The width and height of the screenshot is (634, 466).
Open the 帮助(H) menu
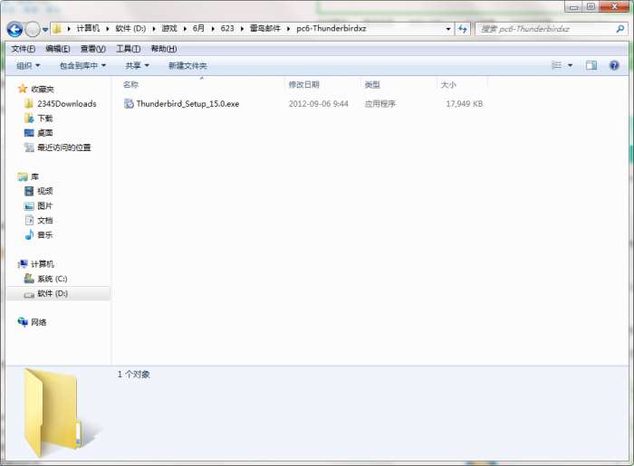click(x=164, y=49)
